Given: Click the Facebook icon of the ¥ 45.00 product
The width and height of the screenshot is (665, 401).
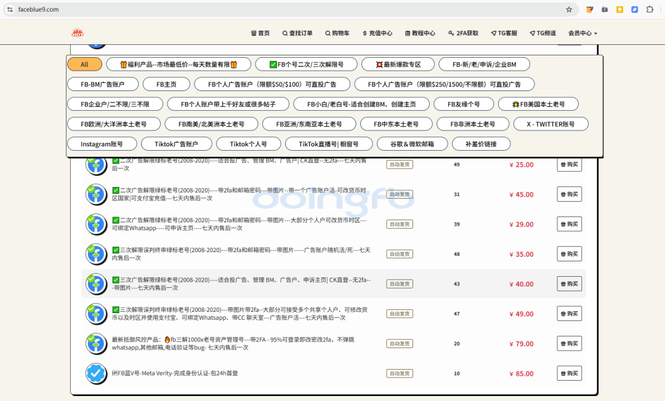Looking at the screenshot, I should (96, 194).
